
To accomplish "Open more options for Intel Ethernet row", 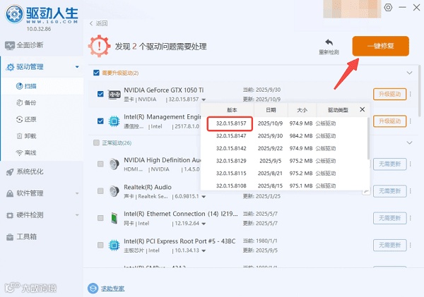I will pyautogui.click(x=411, y=218).
